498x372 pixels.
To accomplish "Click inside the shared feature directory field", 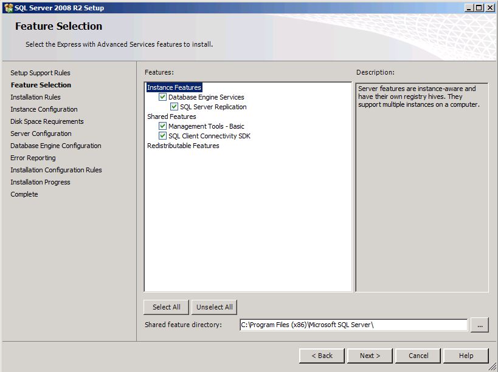I will (x=353, y=325).
